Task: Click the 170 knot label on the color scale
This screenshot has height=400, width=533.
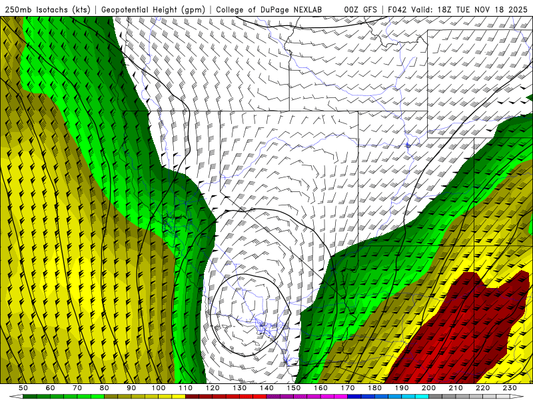Action: pyautogui.click(x=348, y=388)
